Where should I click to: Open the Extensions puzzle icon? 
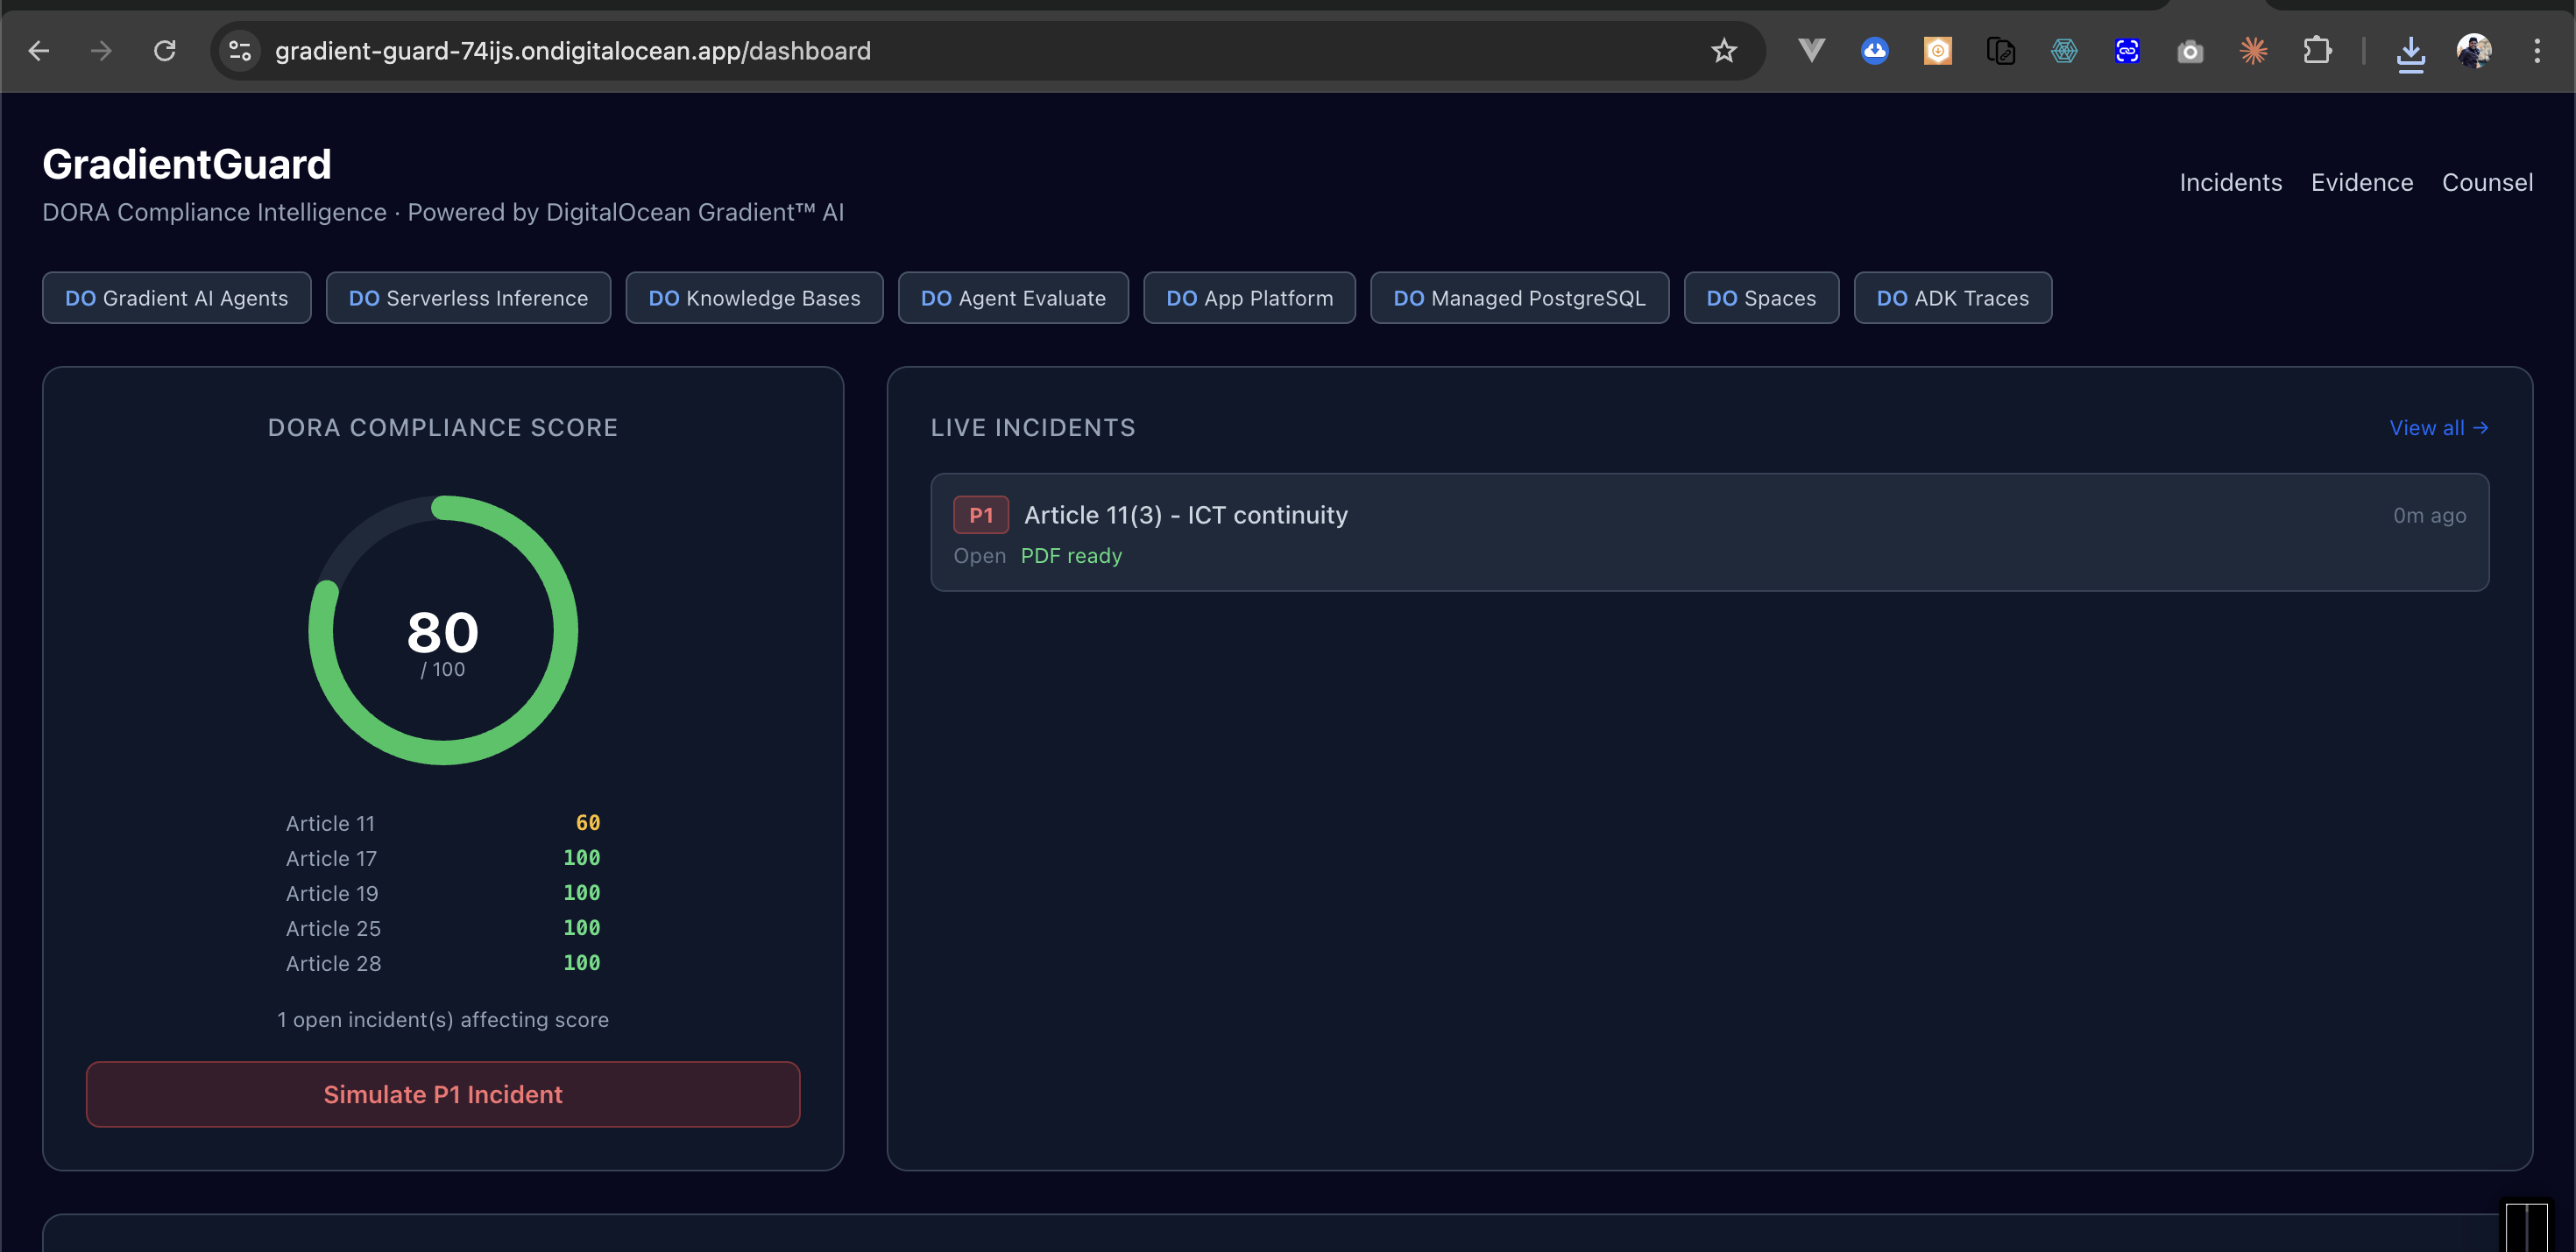click(x=2316, y=51)
